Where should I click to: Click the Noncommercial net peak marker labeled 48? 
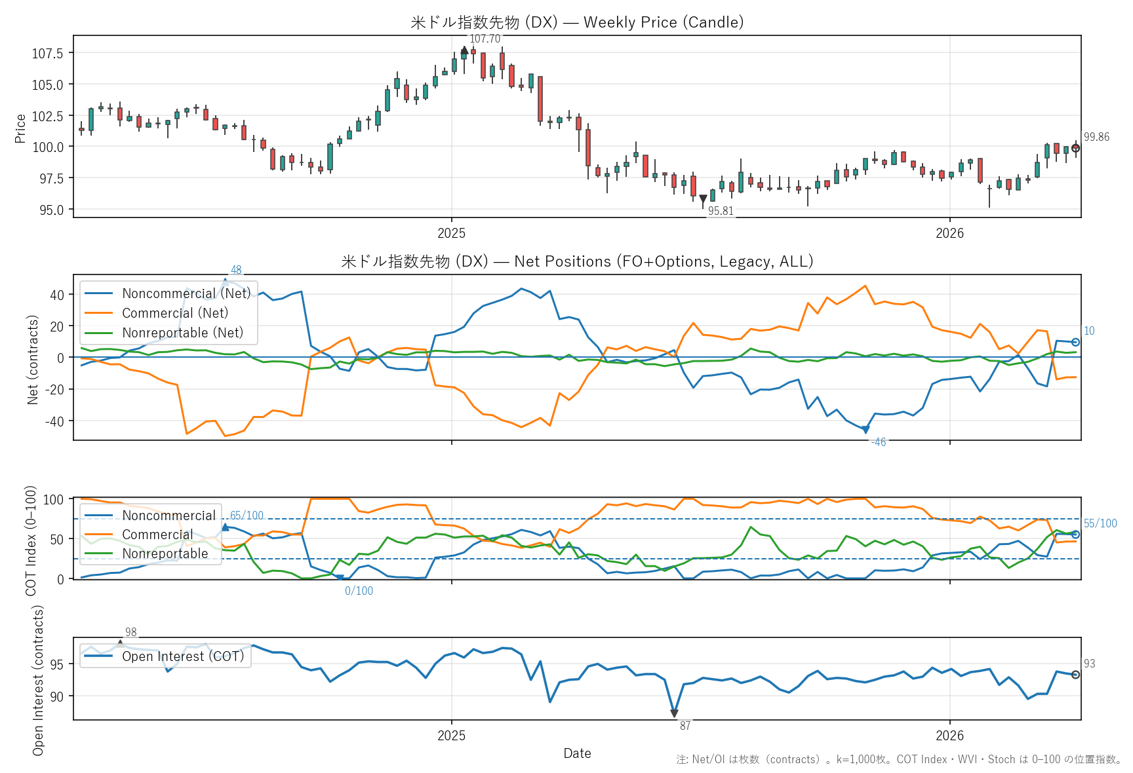tap(225, 282)
